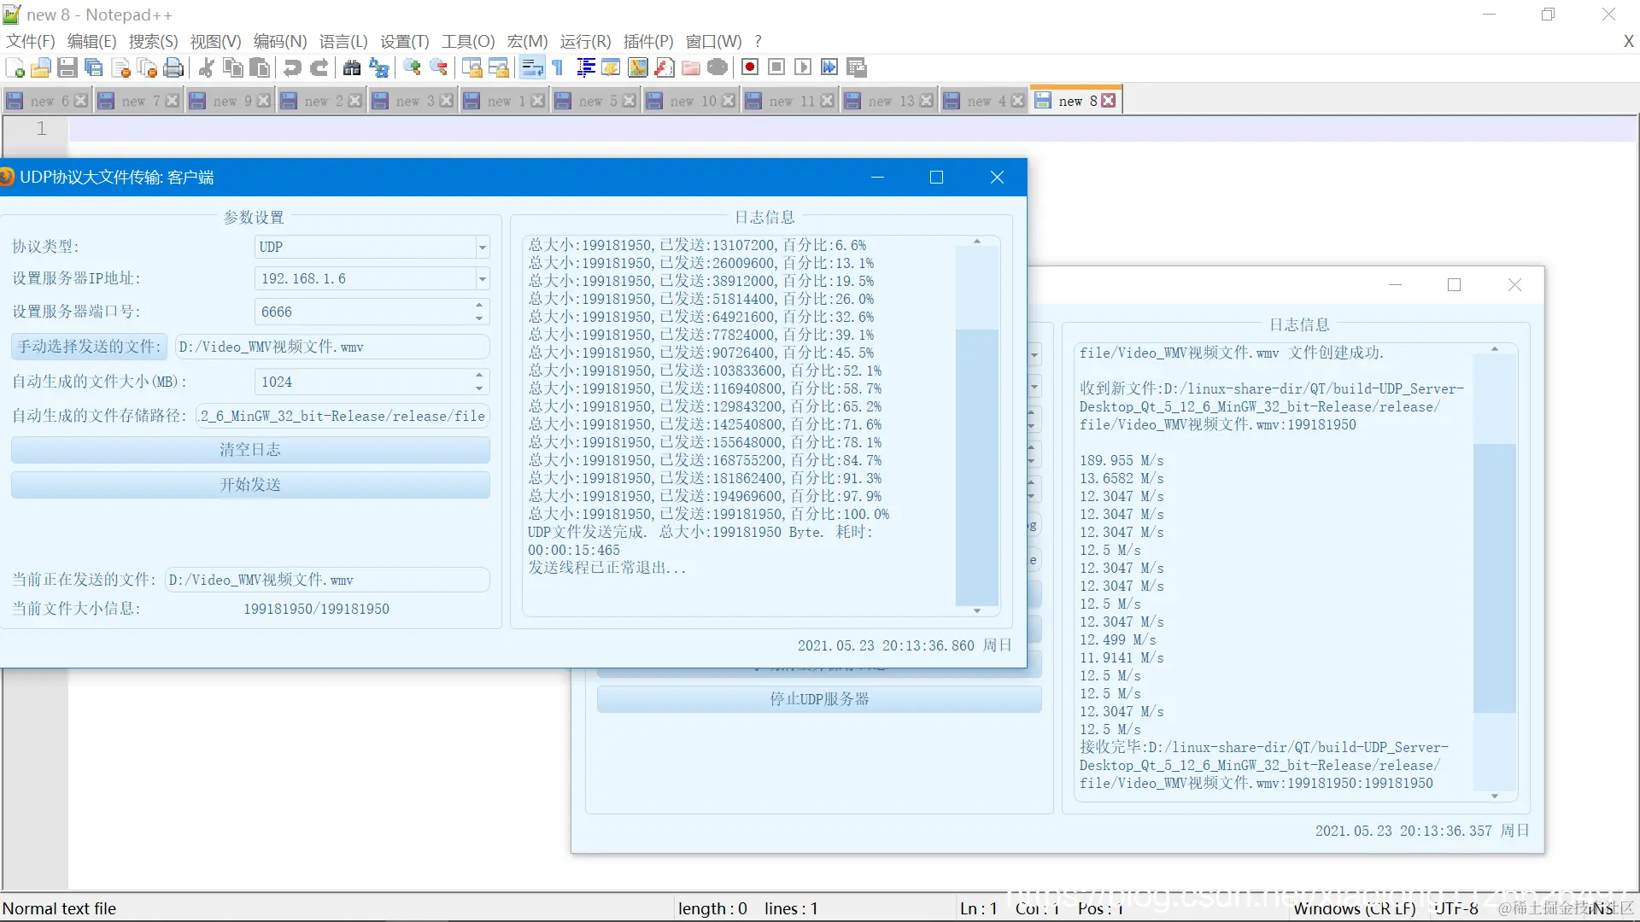
Task: Click the 清空日志 button
Action: coord(250,450)
